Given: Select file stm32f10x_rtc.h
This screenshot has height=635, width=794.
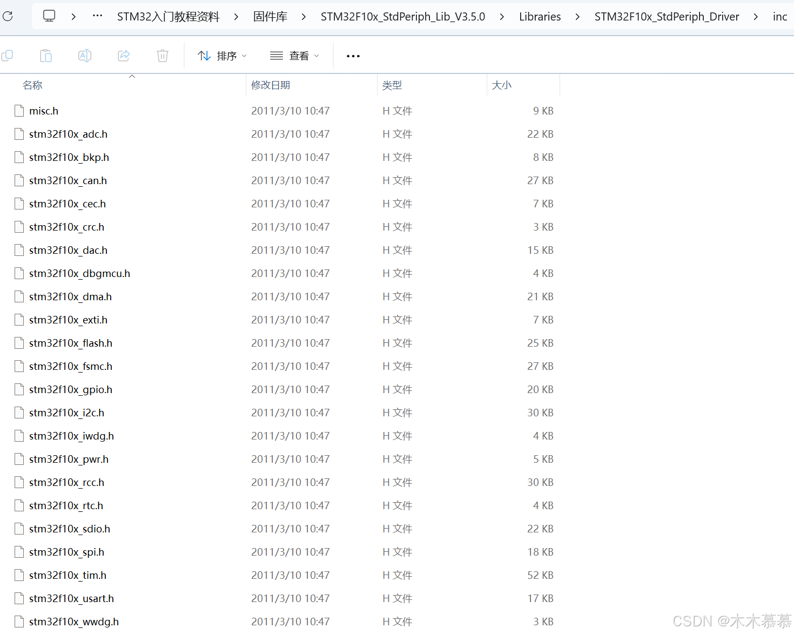Looking at the screenshot, I should coord(66,505).
